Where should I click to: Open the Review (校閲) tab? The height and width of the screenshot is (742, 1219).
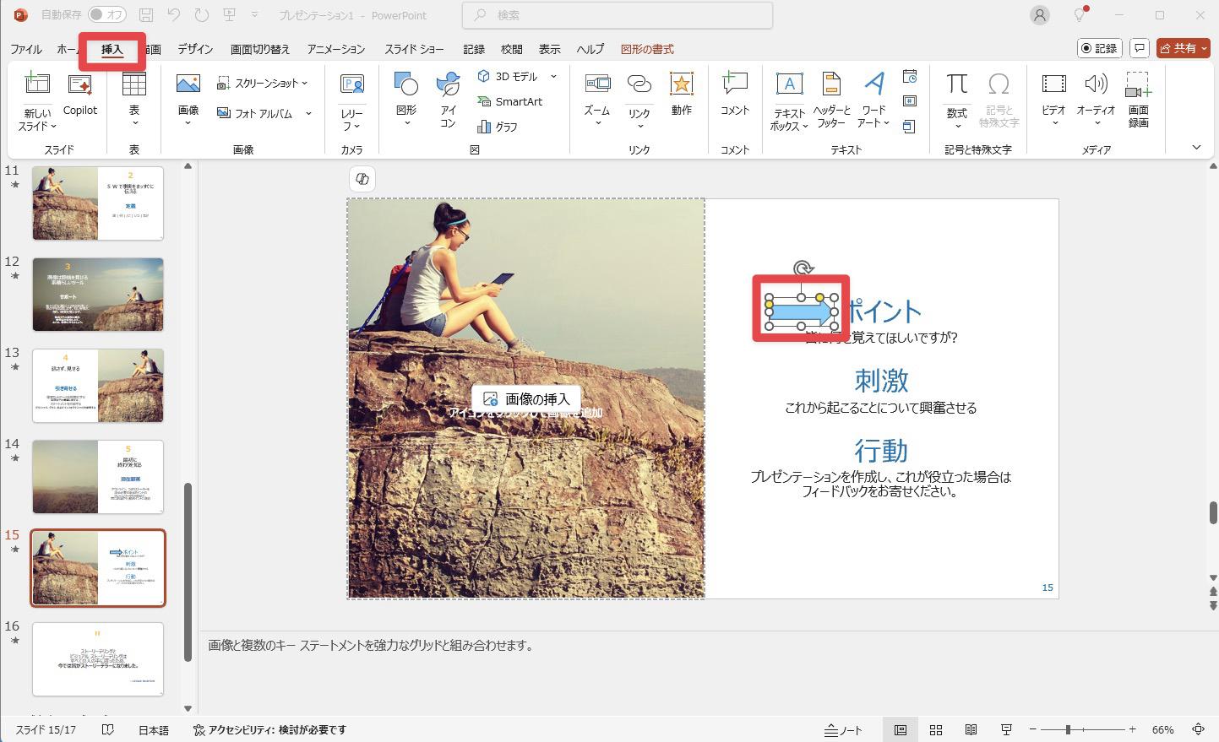(x=511, y=49)
